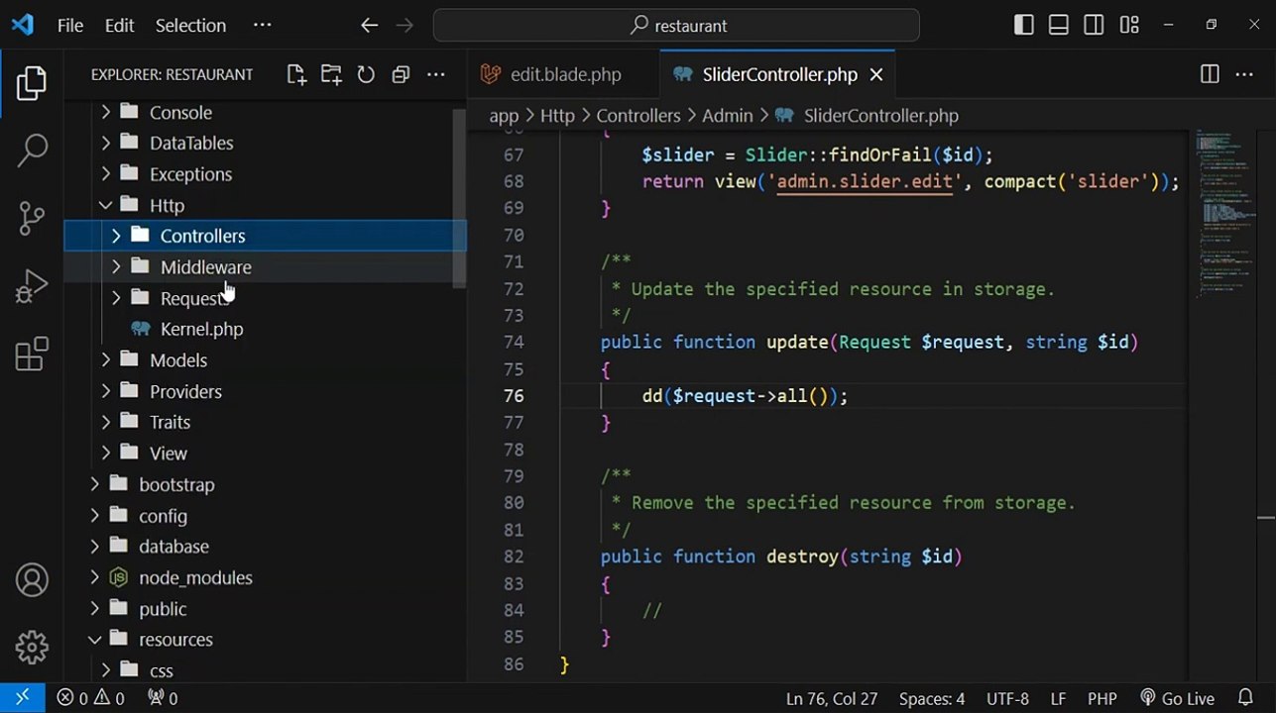The image size is (1276, 713).
Task: Click the ports forwarded indicator showing 0
Action: (163, 698)
